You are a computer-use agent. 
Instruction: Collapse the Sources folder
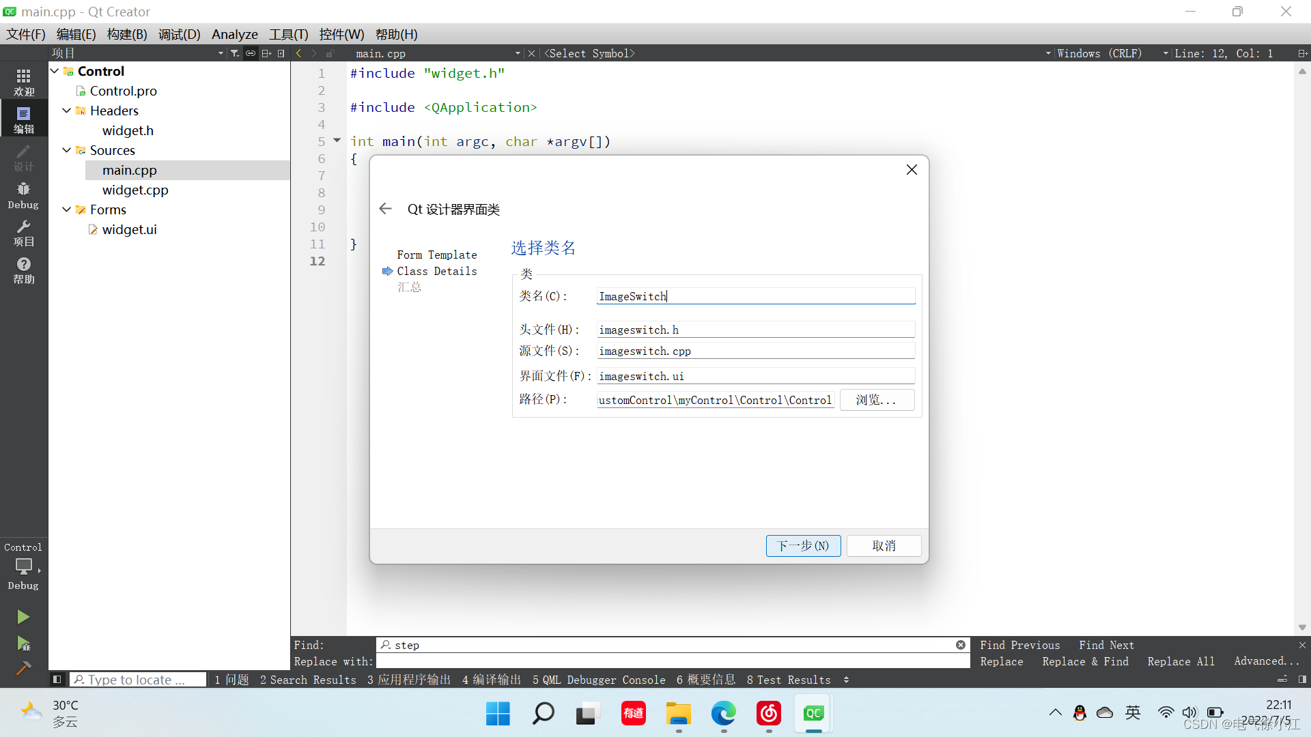[67, 150]
